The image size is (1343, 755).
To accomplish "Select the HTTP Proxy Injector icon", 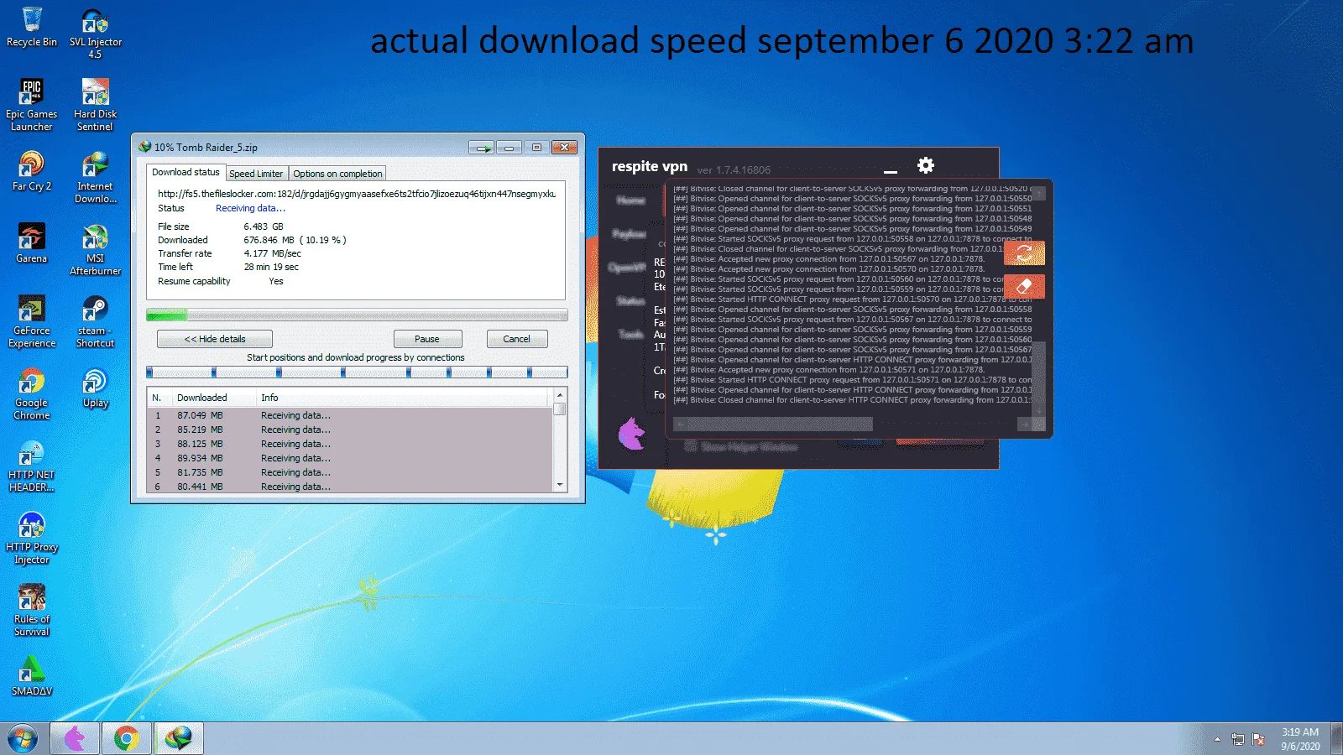I will pyautogui.click(x=32, y=538).
